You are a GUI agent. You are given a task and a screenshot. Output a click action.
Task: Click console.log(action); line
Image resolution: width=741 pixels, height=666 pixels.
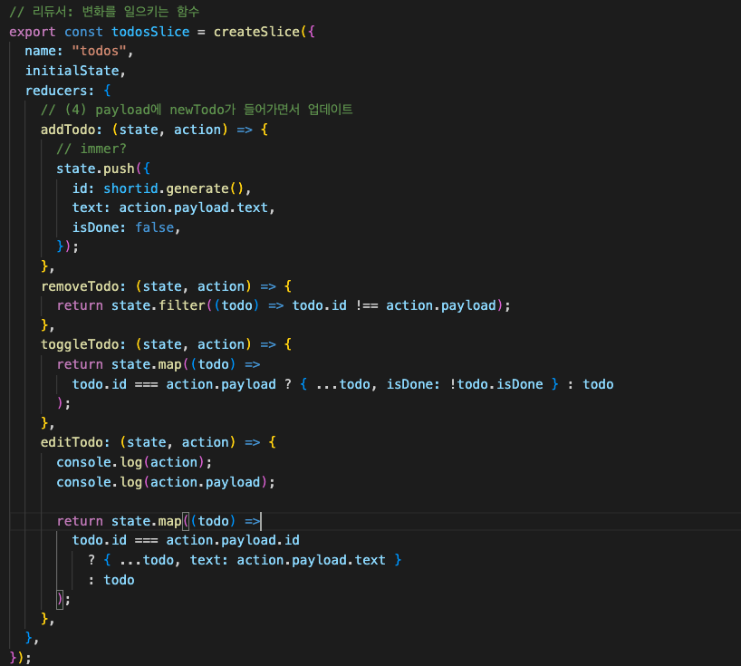134,462
